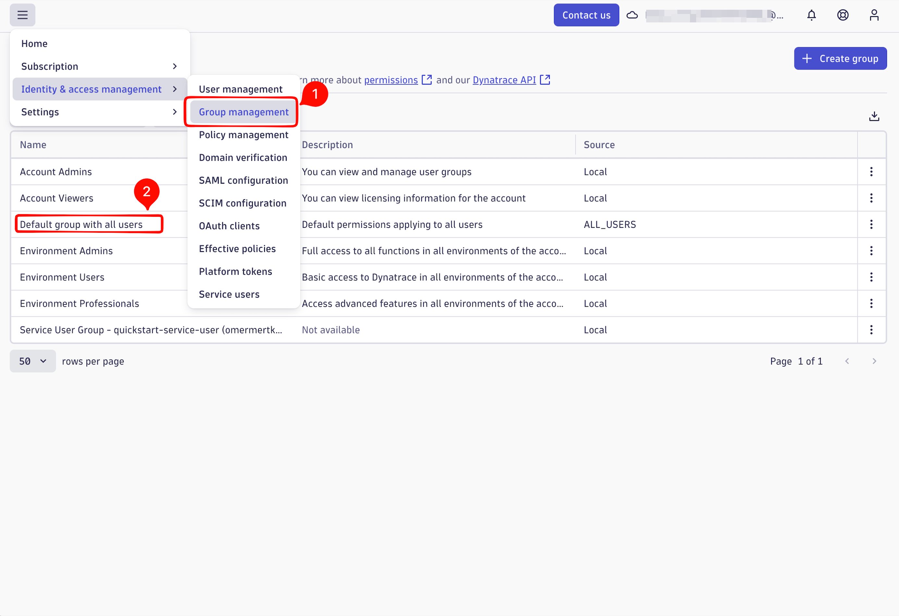This screenshot has height=616, width=899.
Task: Open OAuth clients menu item
Action: 244,226
